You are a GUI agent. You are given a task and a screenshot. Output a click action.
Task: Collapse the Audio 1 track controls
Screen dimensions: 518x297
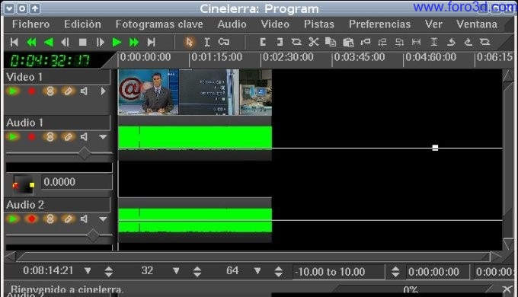pos(103,137)
